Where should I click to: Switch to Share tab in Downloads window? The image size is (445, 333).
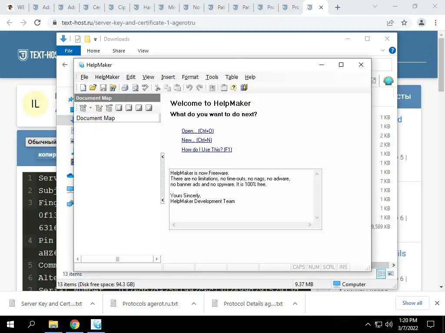[119, 51]
